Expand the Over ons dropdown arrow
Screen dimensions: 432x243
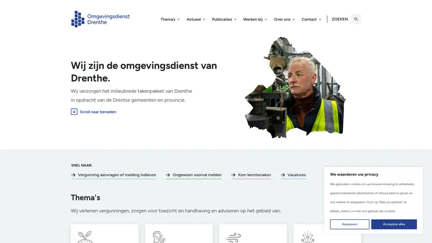pyautogui.click(x=293, y=19)
